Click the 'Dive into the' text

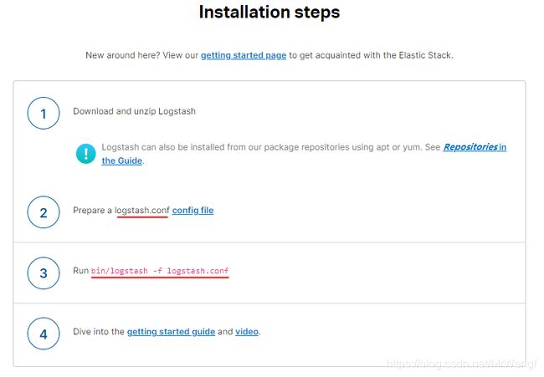coord(99,332)
